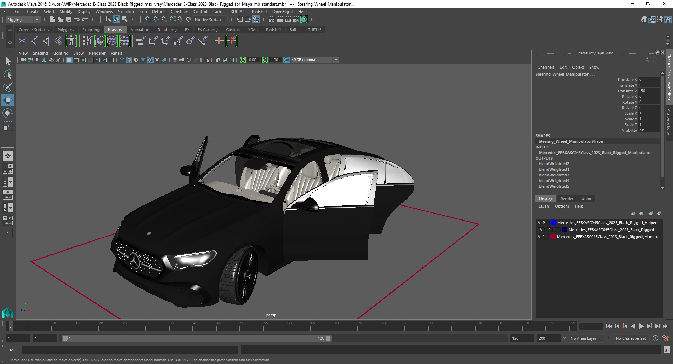The width and height of the screenshot is (673, 364).
Task: Click Move layer up icon
Action: pyautogui.click(x=633, y=213)
